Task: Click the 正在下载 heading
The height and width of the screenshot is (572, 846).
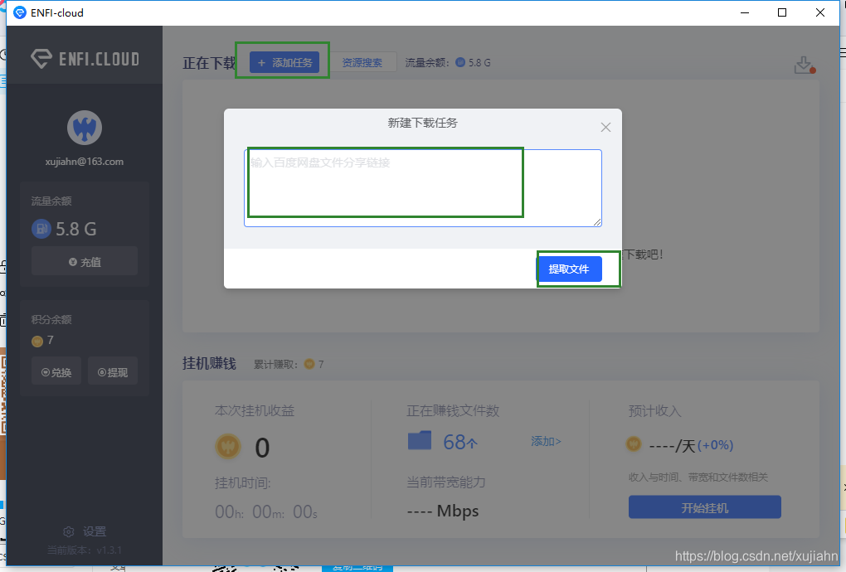Action: [x=209, y=63]
